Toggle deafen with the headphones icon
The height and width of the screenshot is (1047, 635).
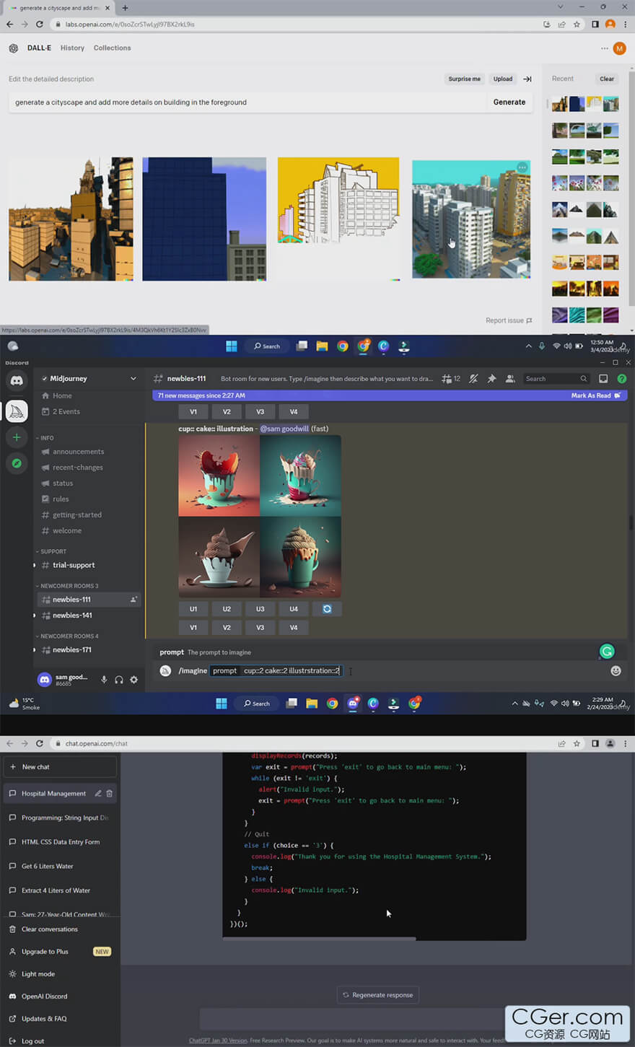click(x=119, y=680)
